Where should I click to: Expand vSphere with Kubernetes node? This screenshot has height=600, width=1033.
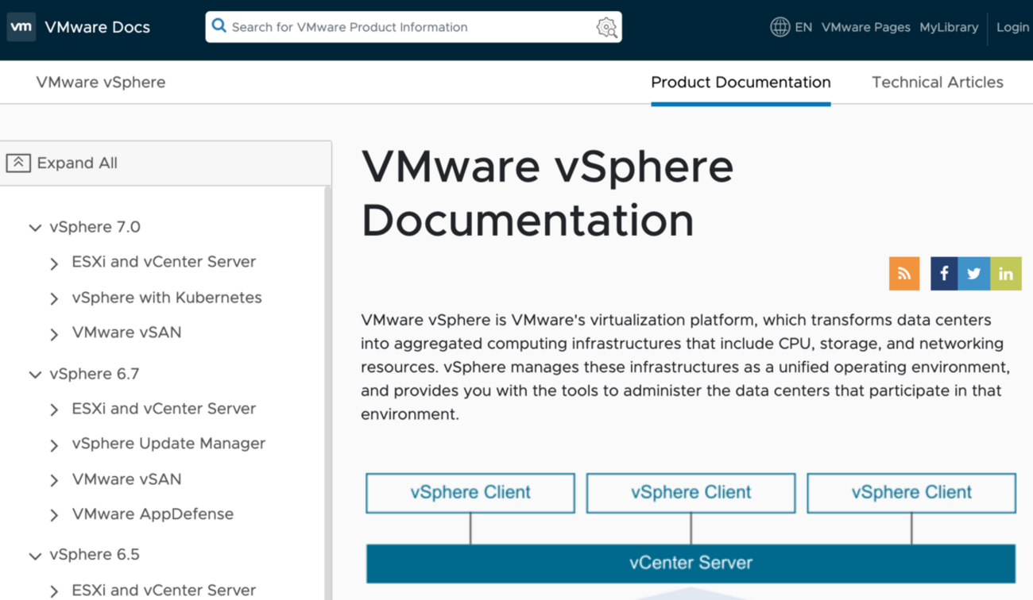point(54,298)
